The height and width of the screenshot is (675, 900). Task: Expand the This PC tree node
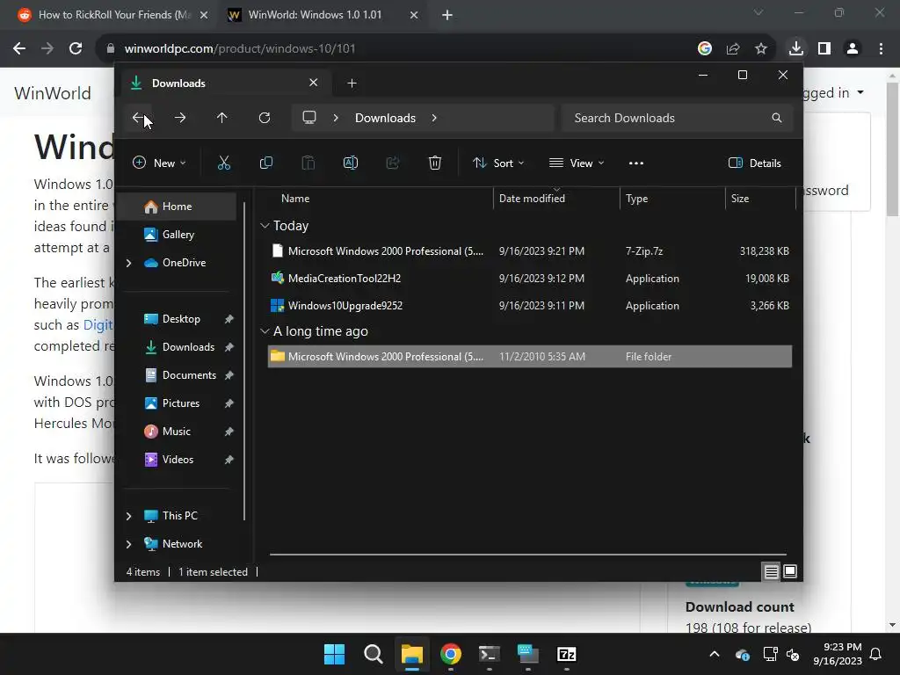coord(128,516)
